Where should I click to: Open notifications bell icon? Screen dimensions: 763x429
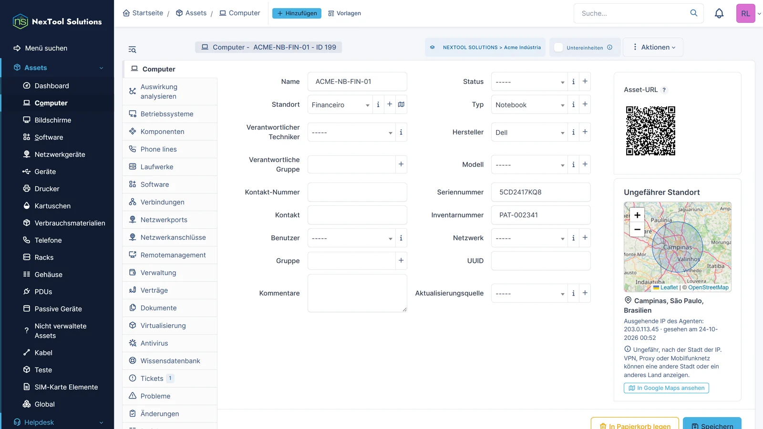[x=719, y=13]
